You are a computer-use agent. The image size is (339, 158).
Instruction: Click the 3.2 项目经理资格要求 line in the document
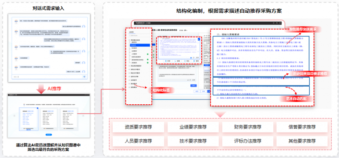pyautogui.click(x=228, y=58)
